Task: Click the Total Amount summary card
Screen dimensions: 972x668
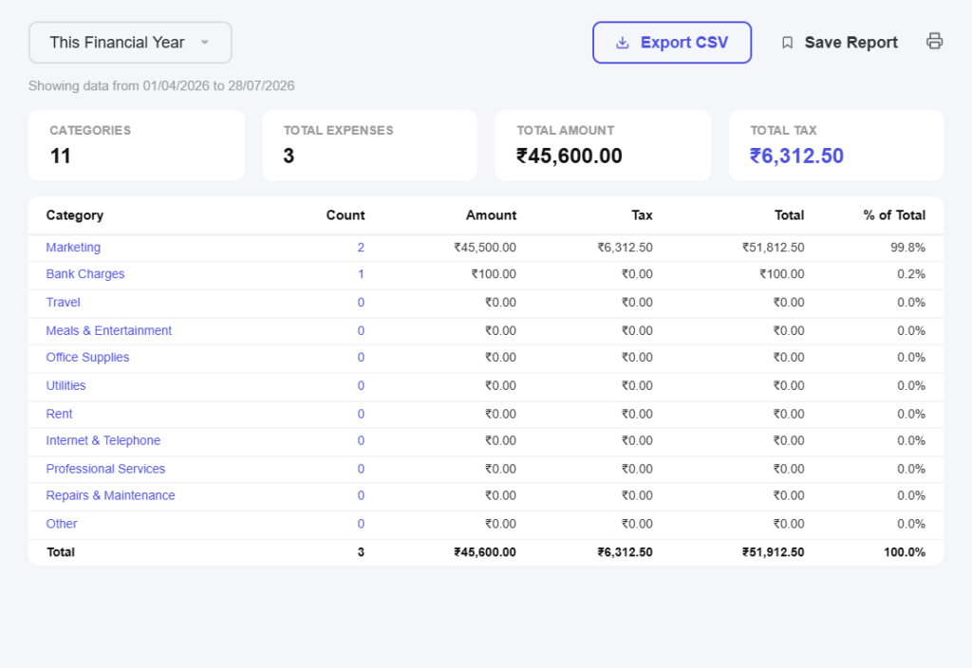Action: (603, 145)
